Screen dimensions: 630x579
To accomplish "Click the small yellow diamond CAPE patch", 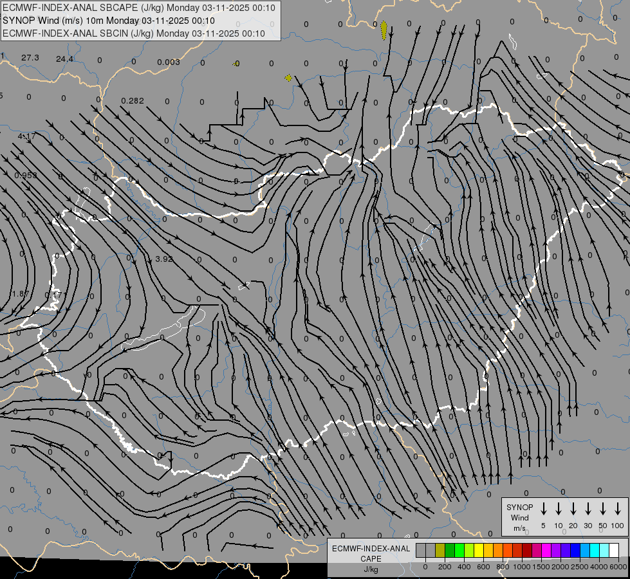I will coord(288,78).
